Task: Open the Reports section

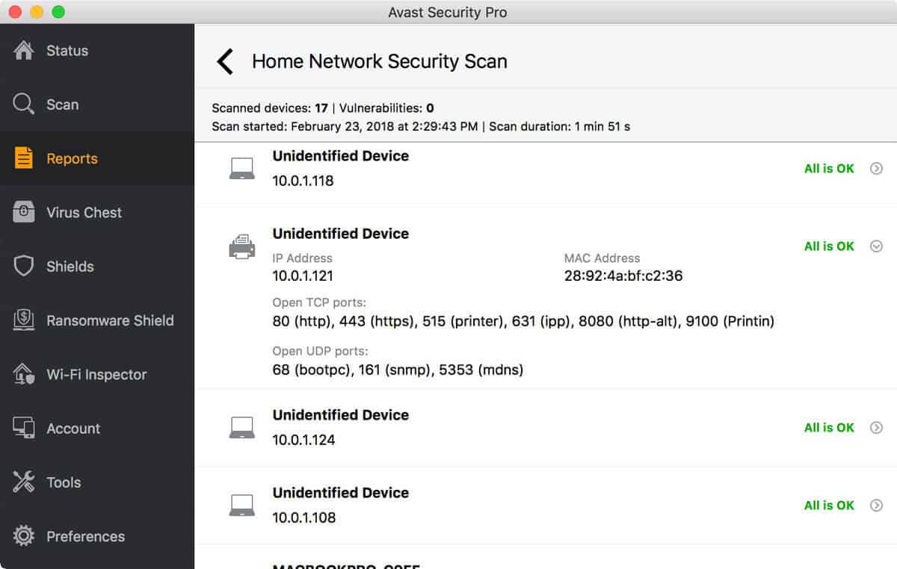Action: click(x=72, y=158)
